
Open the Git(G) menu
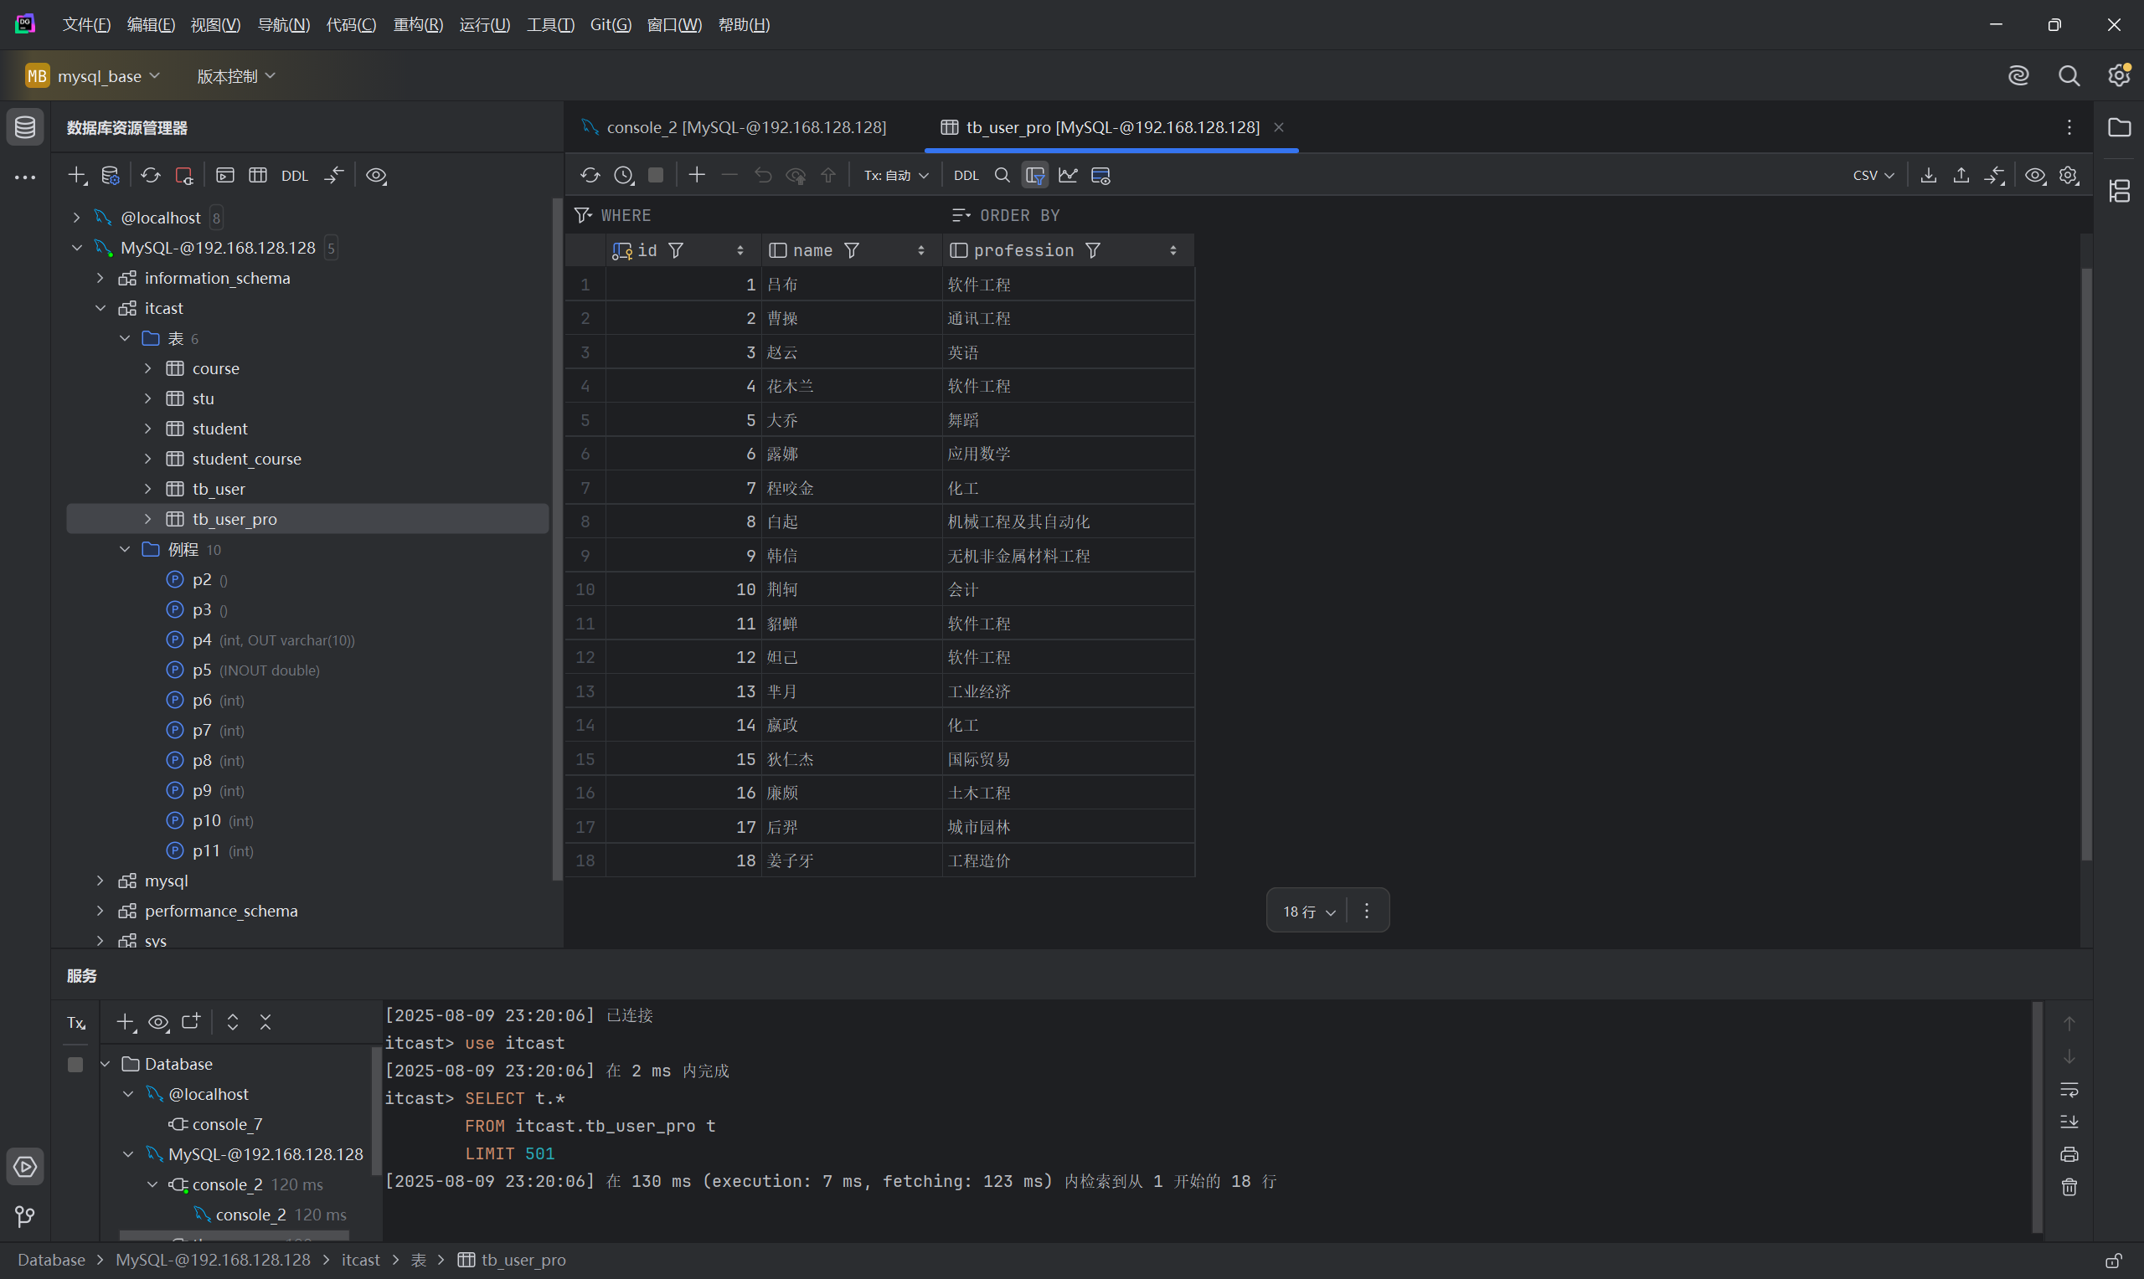tap(611, 24)
